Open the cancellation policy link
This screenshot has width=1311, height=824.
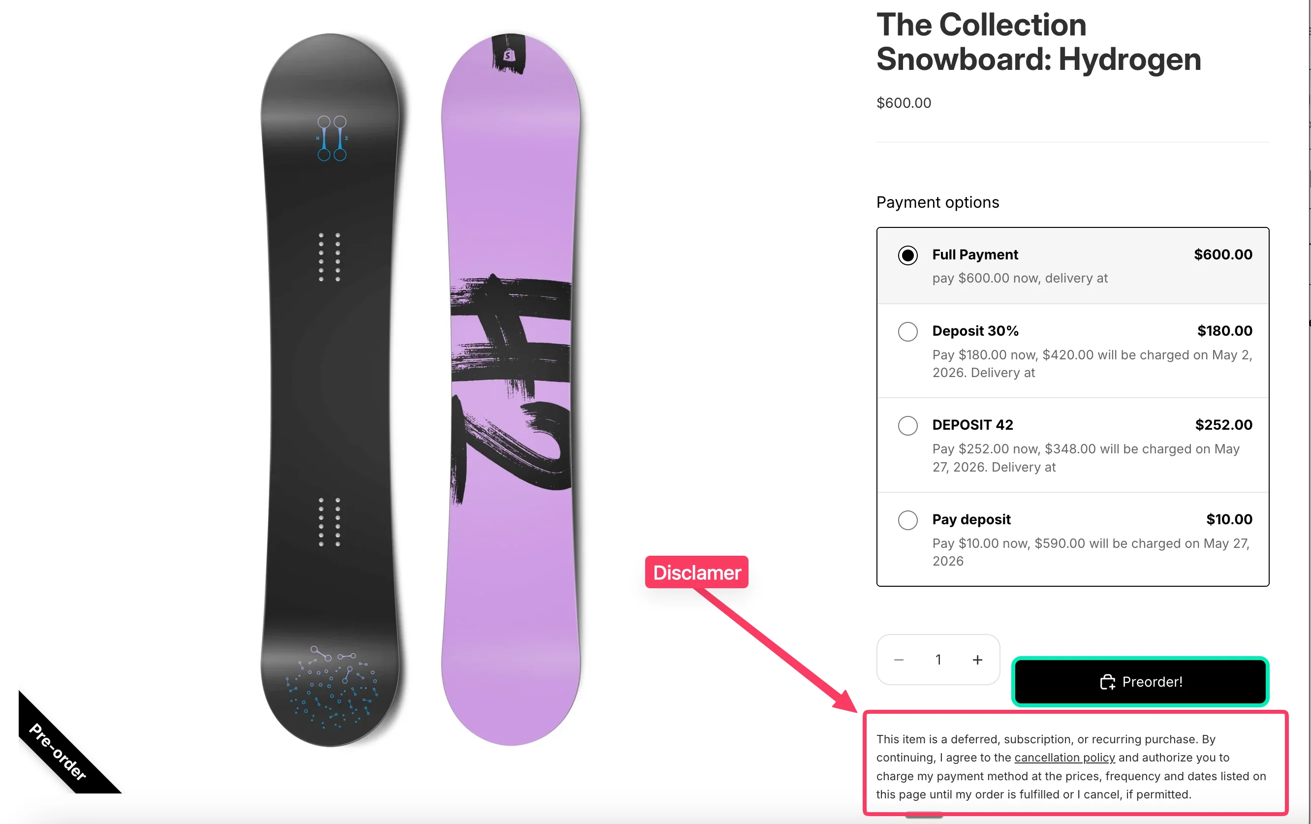[1065, 758]
